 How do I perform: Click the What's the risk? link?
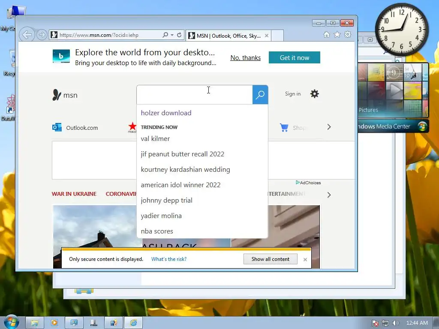[x=169, y=259]
